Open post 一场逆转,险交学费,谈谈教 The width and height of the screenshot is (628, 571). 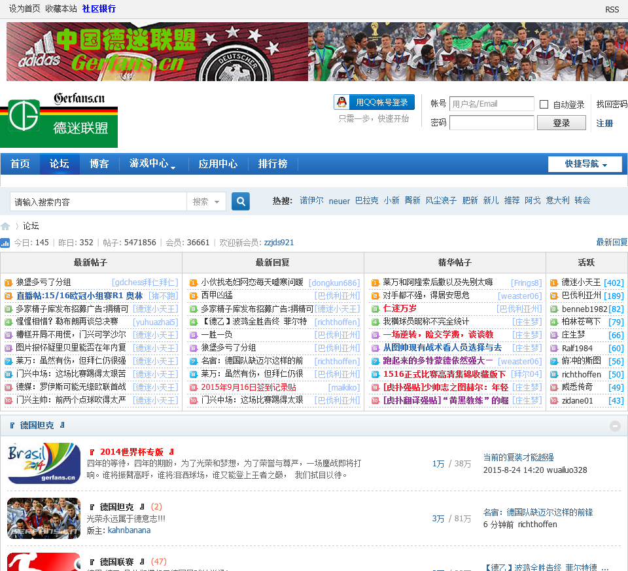tap(438, 335)
